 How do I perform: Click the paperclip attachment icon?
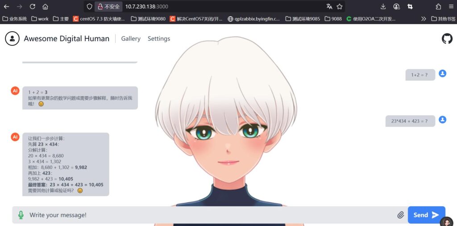[400, 215]
